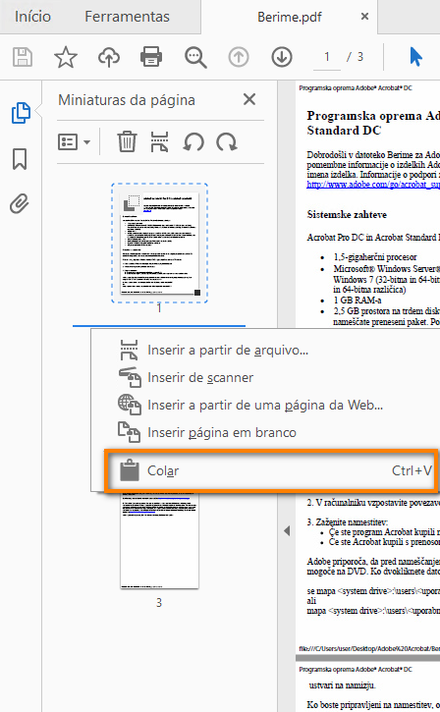Open the attachments panel

(20, 203)
